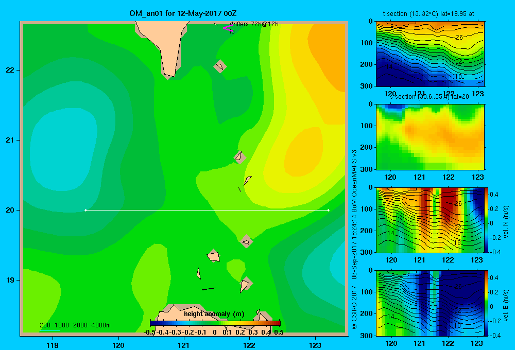Open the temperature section plot panel
This screenshot has width=515, height=350.
430,54
